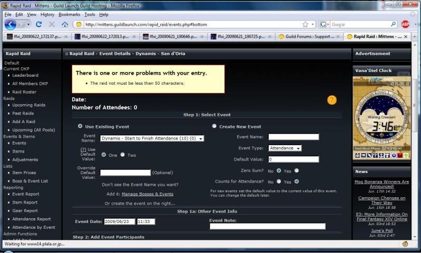Open the Event Type Attendance dropdown

285,148
